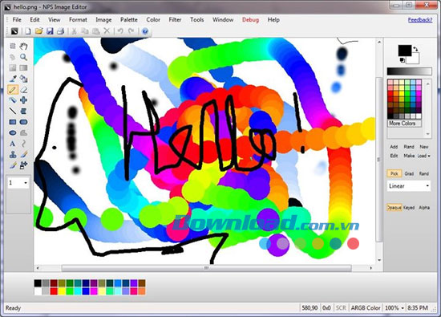
Task: Click the black foreground color swatch
Action: pos(405,51)
